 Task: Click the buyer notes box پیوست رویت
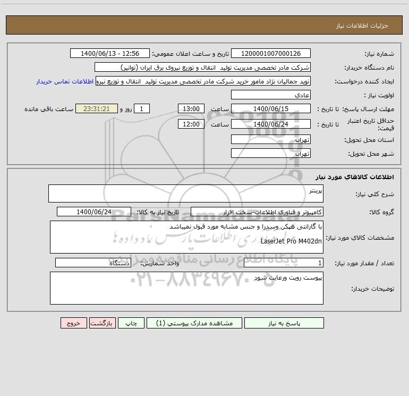(186, 288)
